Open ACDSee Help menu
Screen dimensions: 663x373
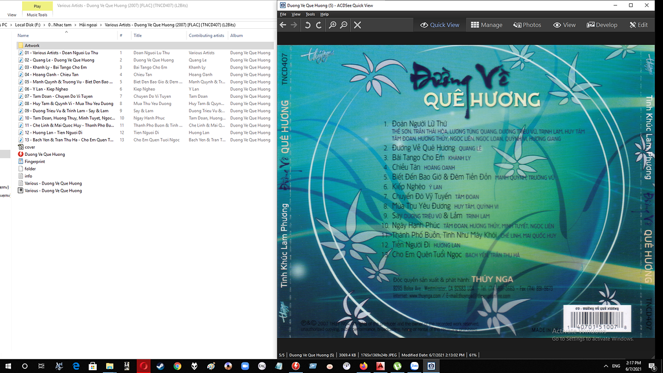click(324, 14)
